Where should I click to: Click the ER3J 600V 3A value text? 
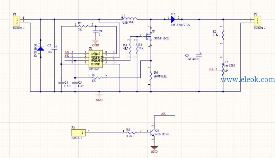coord(180,25)
